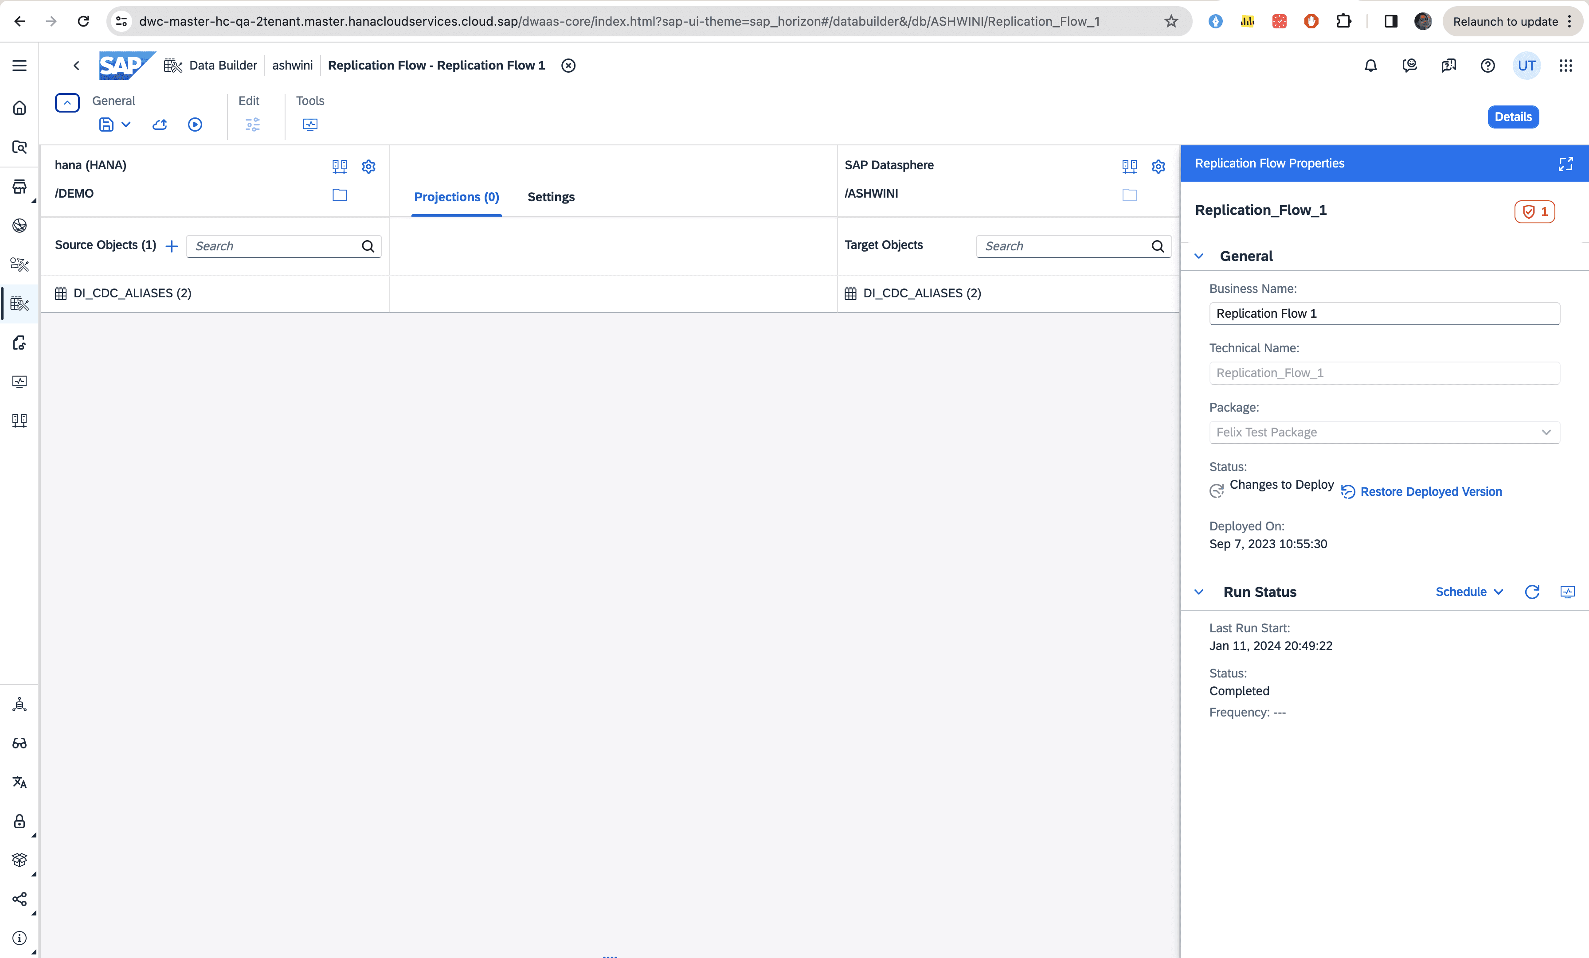Collapse the toolbar with caret toggle
The width and height of the screenshot is (1589, 958).
[x=67, y=102]
